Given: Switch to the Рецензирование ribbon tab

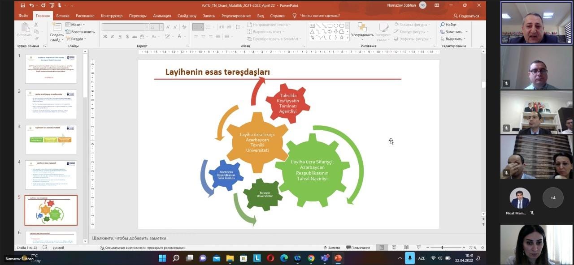Looking at the screenshot, I should pos(236,16).
